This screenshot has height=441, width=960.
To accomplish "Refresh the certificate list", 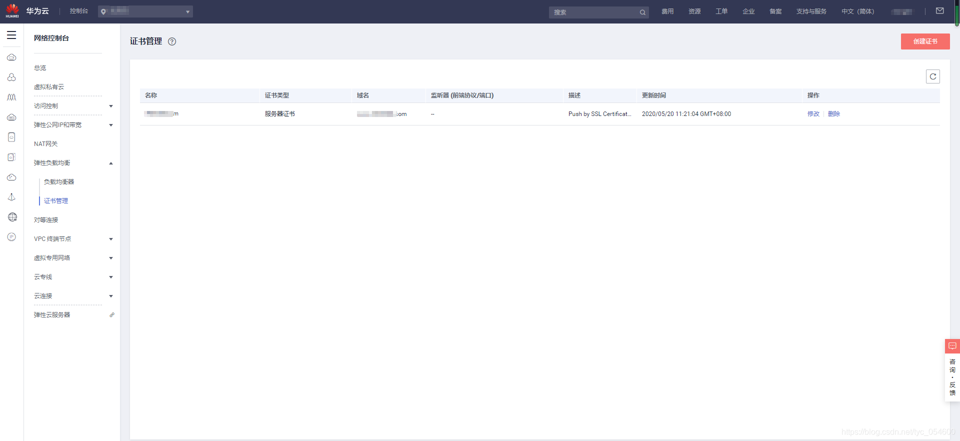I will click(x=933, y=76).
